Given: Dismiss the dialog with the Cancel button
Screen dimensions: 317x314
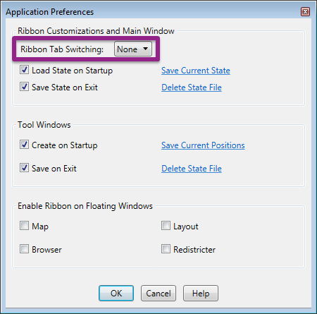Looking at the screenshot, I should (x=158, y=294).
